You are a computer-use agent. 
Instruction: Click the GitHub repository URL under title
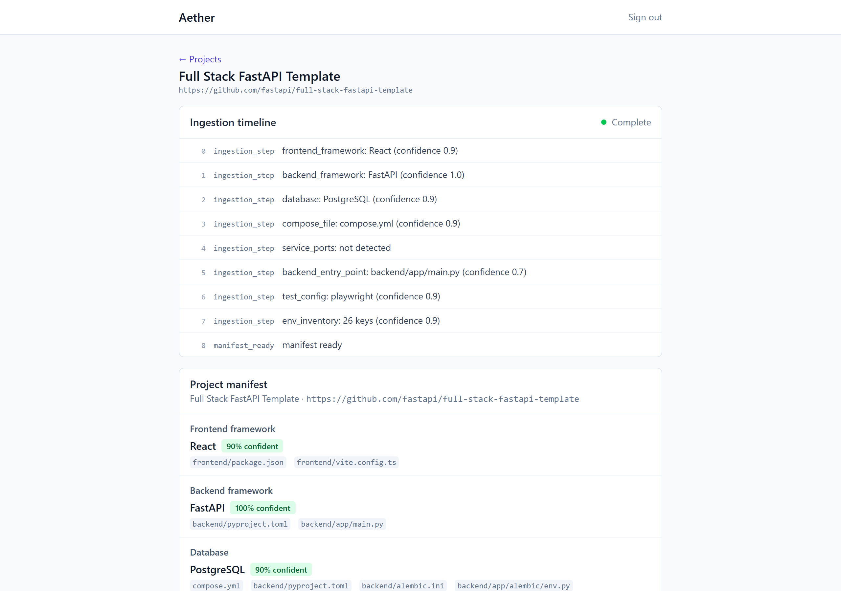[x=296, y=90]
